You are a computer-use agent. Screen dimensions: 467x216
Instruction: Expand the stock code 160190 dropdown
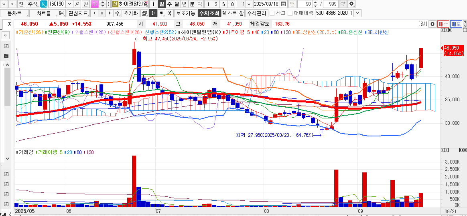click(x=69, y=4)
